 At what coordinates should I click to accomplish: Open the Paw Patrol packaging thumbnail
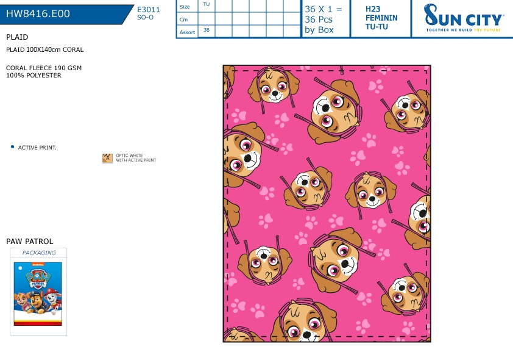[x=38, y=294]
